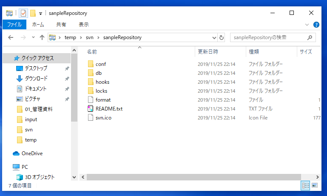Open ドキュメント in navigation pane
This screenshot has height=196, width=327.
pos(36,88)
